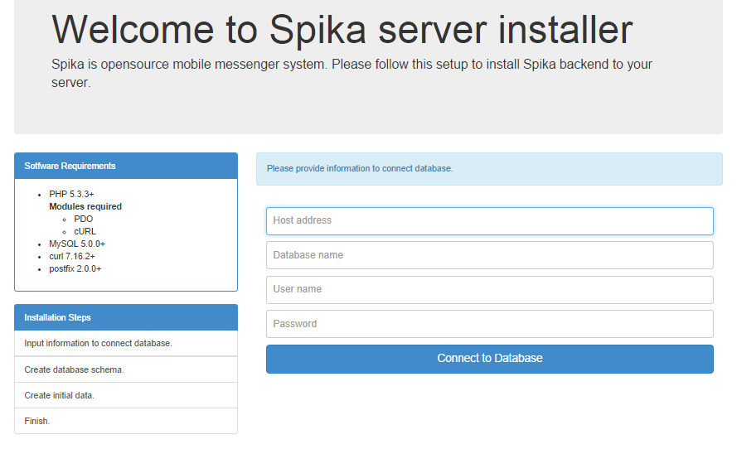Click the Spika opensource messenger description paragraph
This screenshot has width=737, height=449.
(x=352, y=73)
